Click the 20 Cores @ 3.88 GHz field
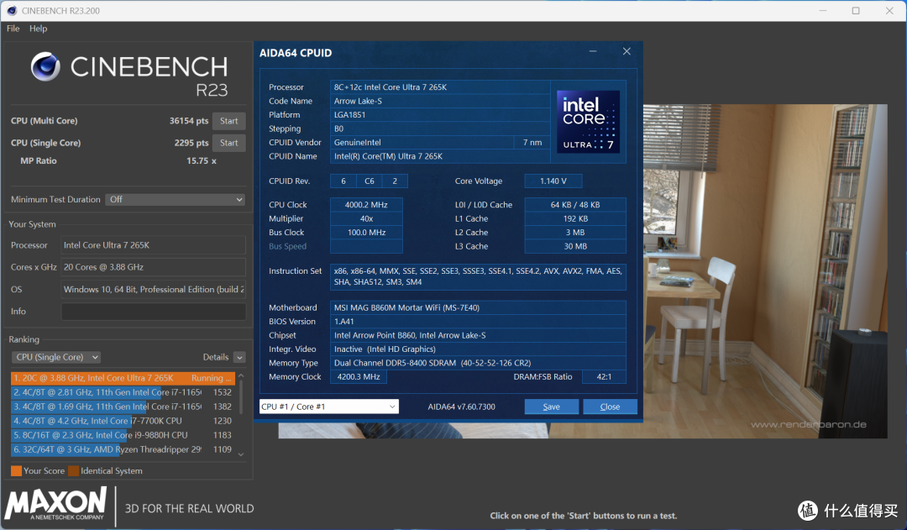Image resolution: width=907 pixels, height=530 pixels. pyautogui.click(x=154, y=267)
